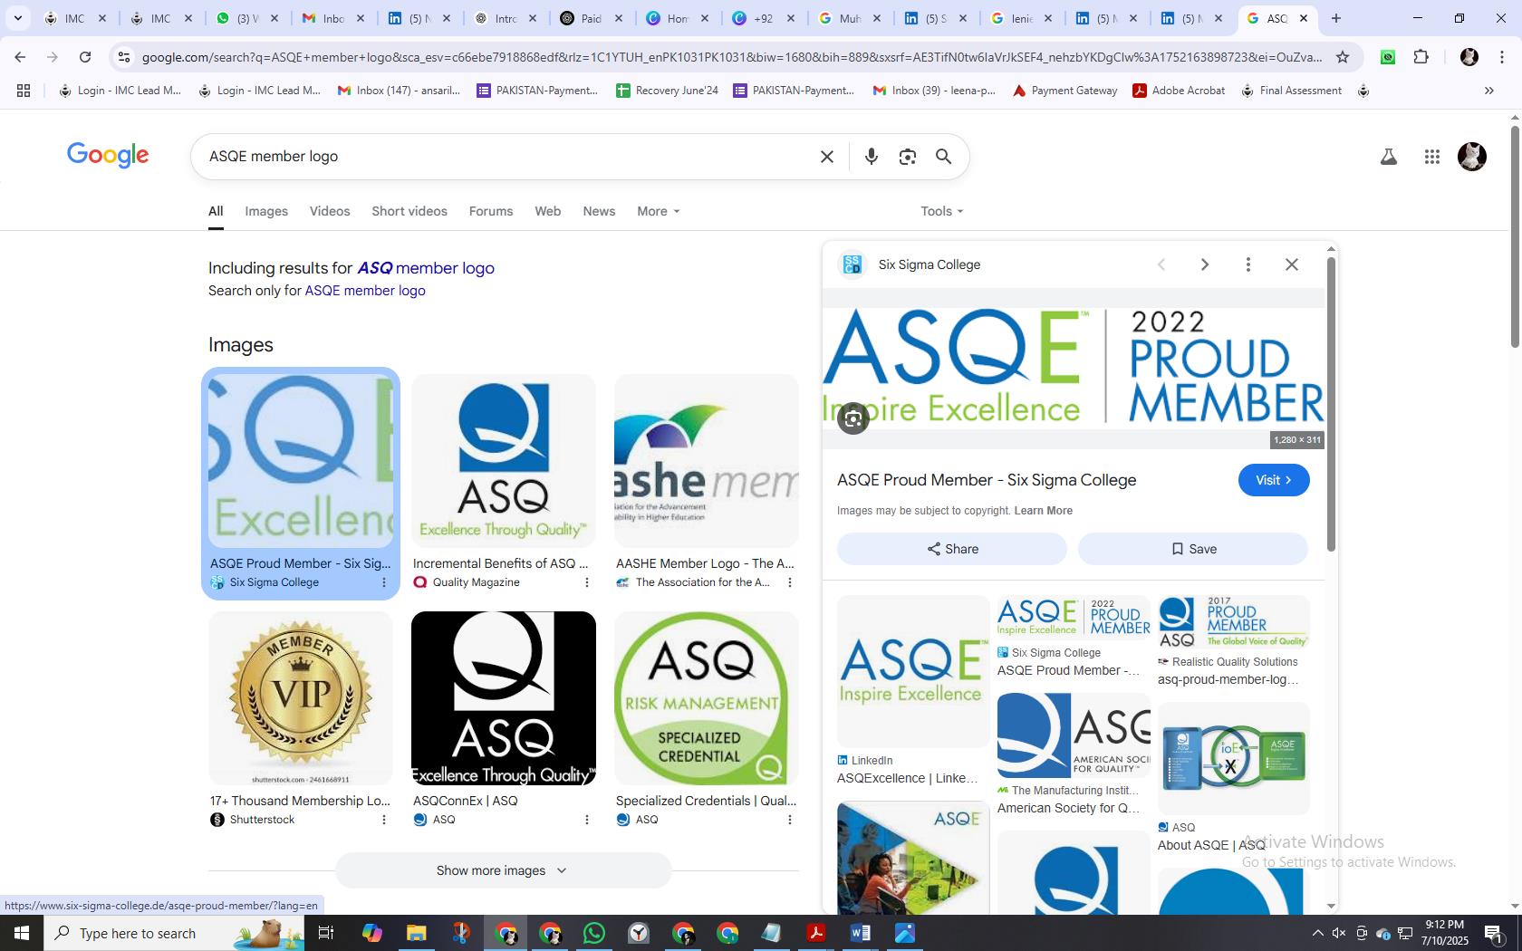Clear the search box with the X icon
Image resolution: width=1522 pixels, height=951 pixels.
826,157
